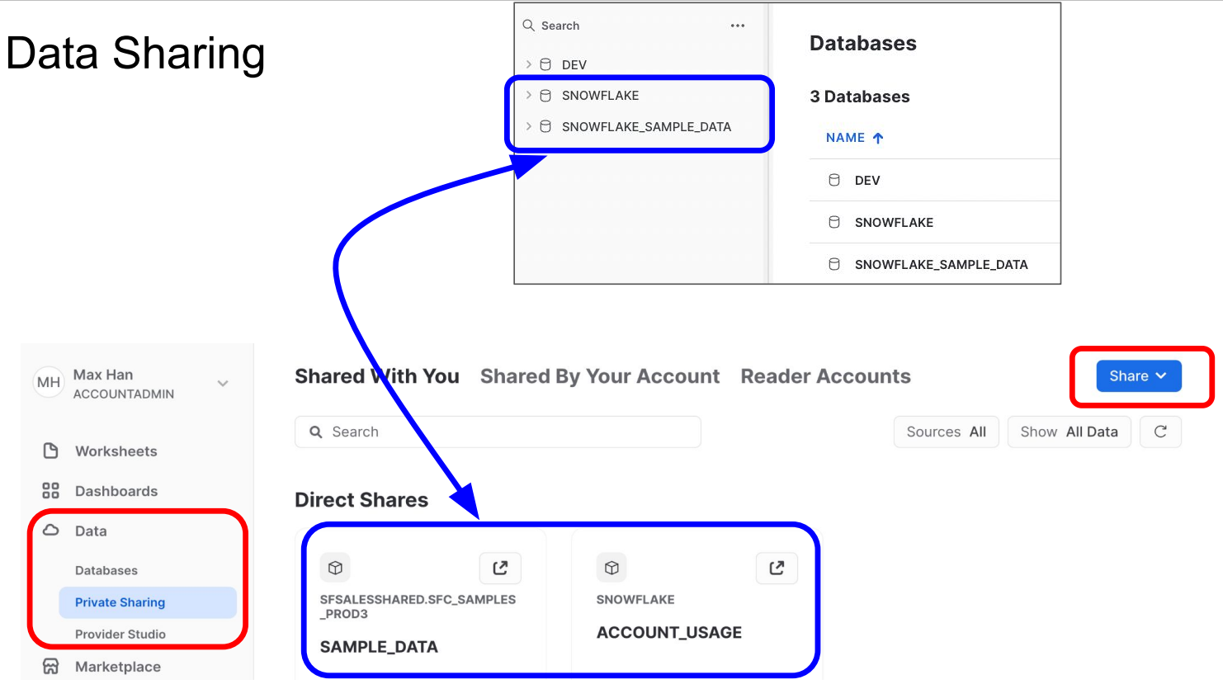Open Dashboards in the sidebar
The height and width of the screenshot is (689, 1223).
(116, 491)
